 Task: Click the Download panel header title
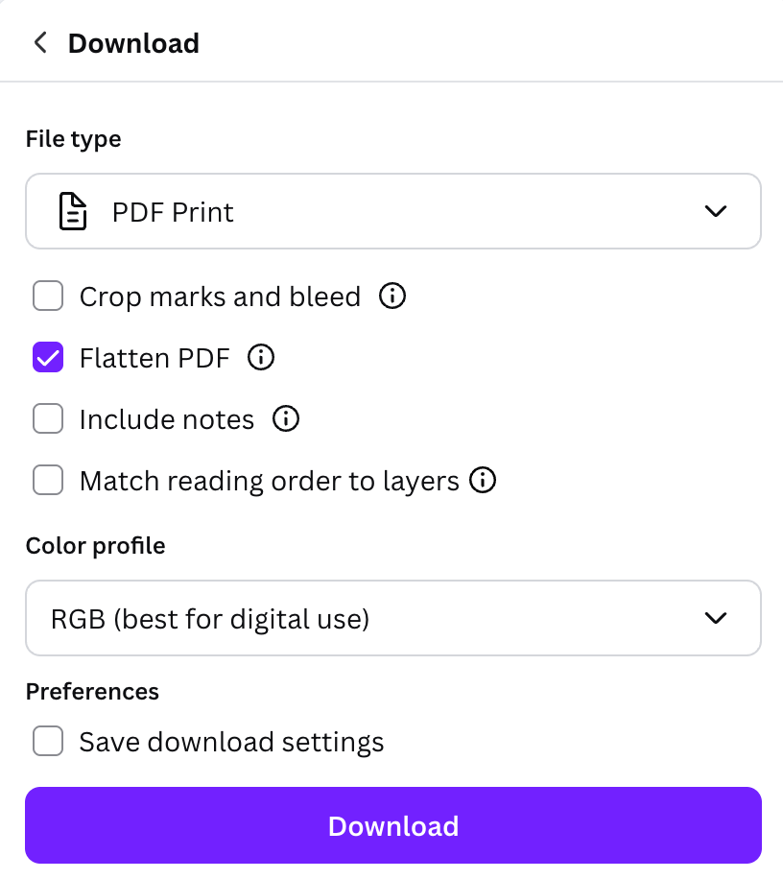click(x=133, y=43)
